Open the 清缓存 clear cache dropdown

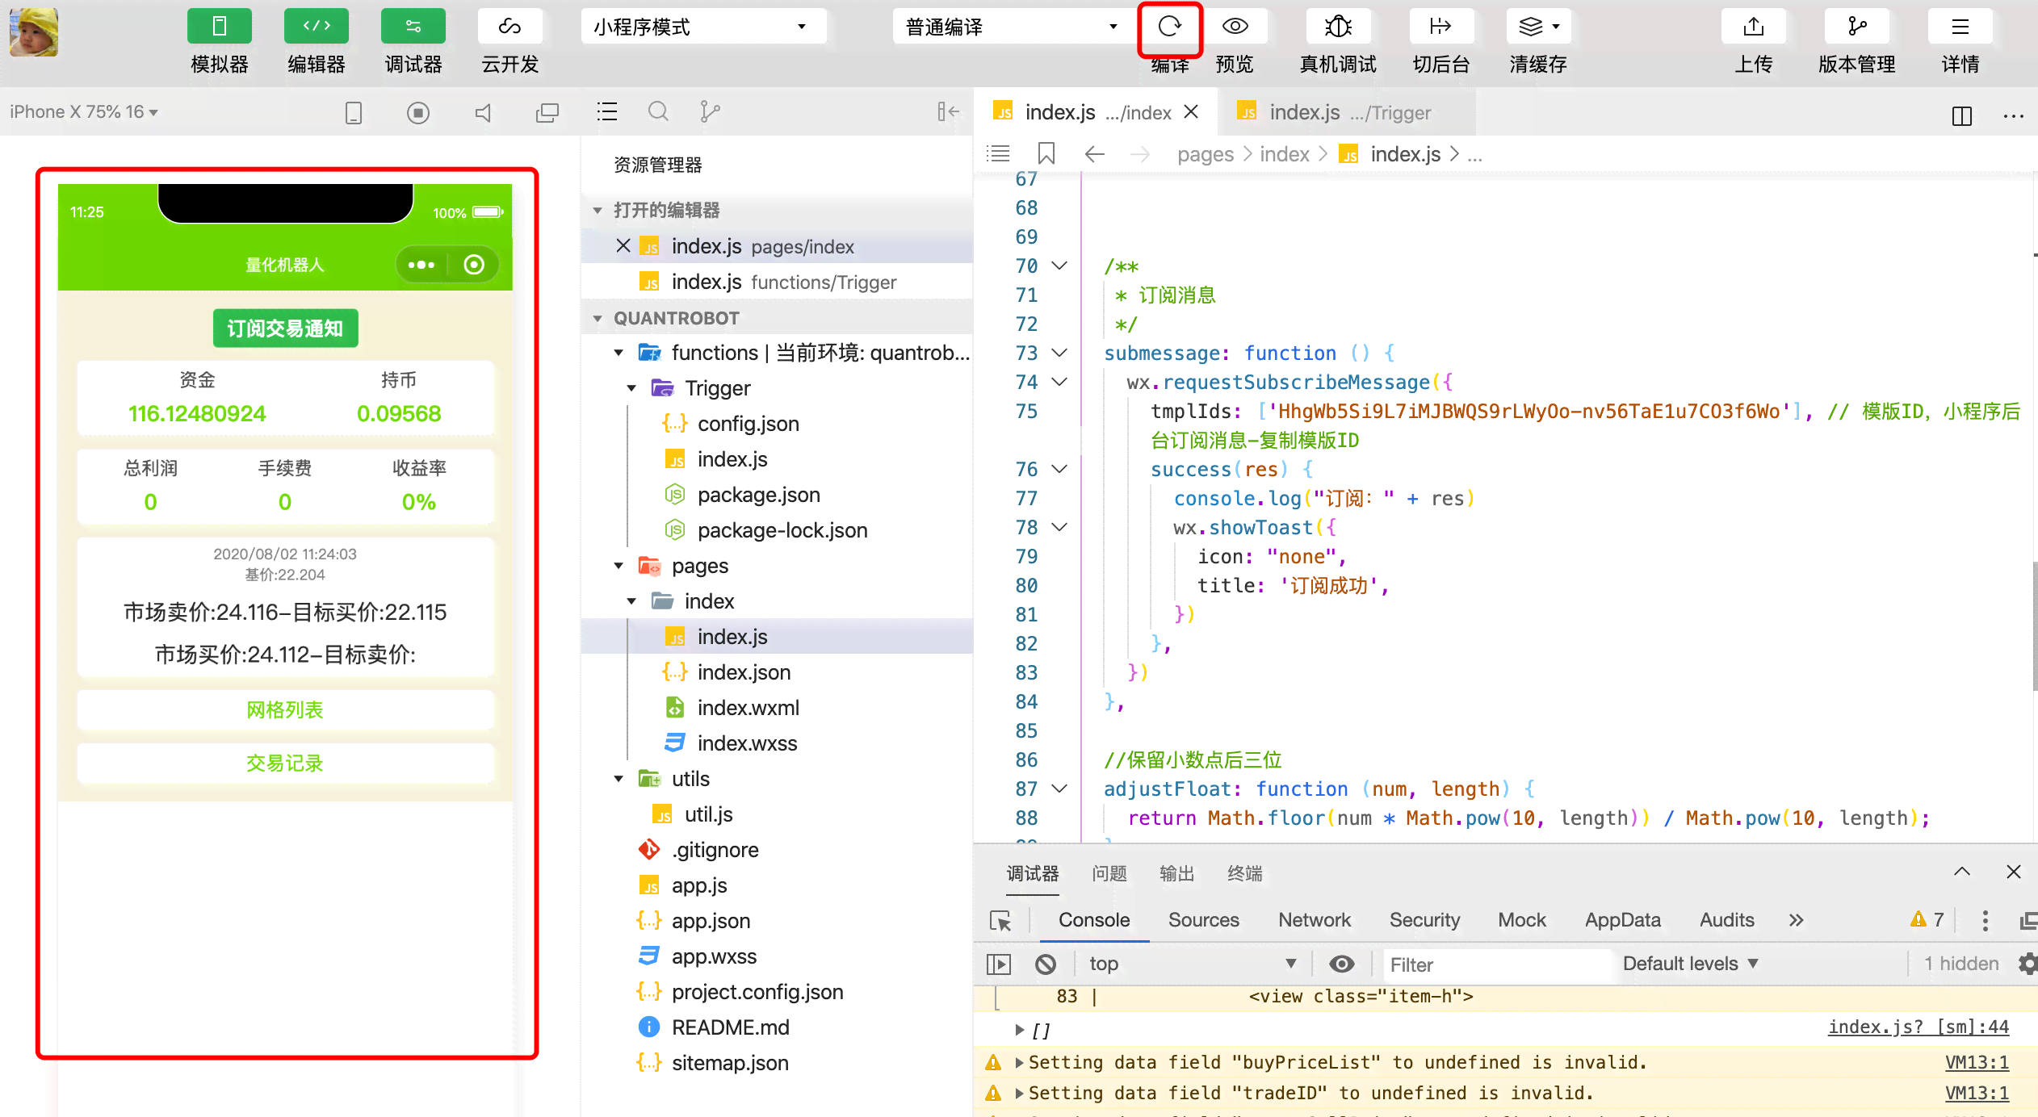tap(1538, 27)
